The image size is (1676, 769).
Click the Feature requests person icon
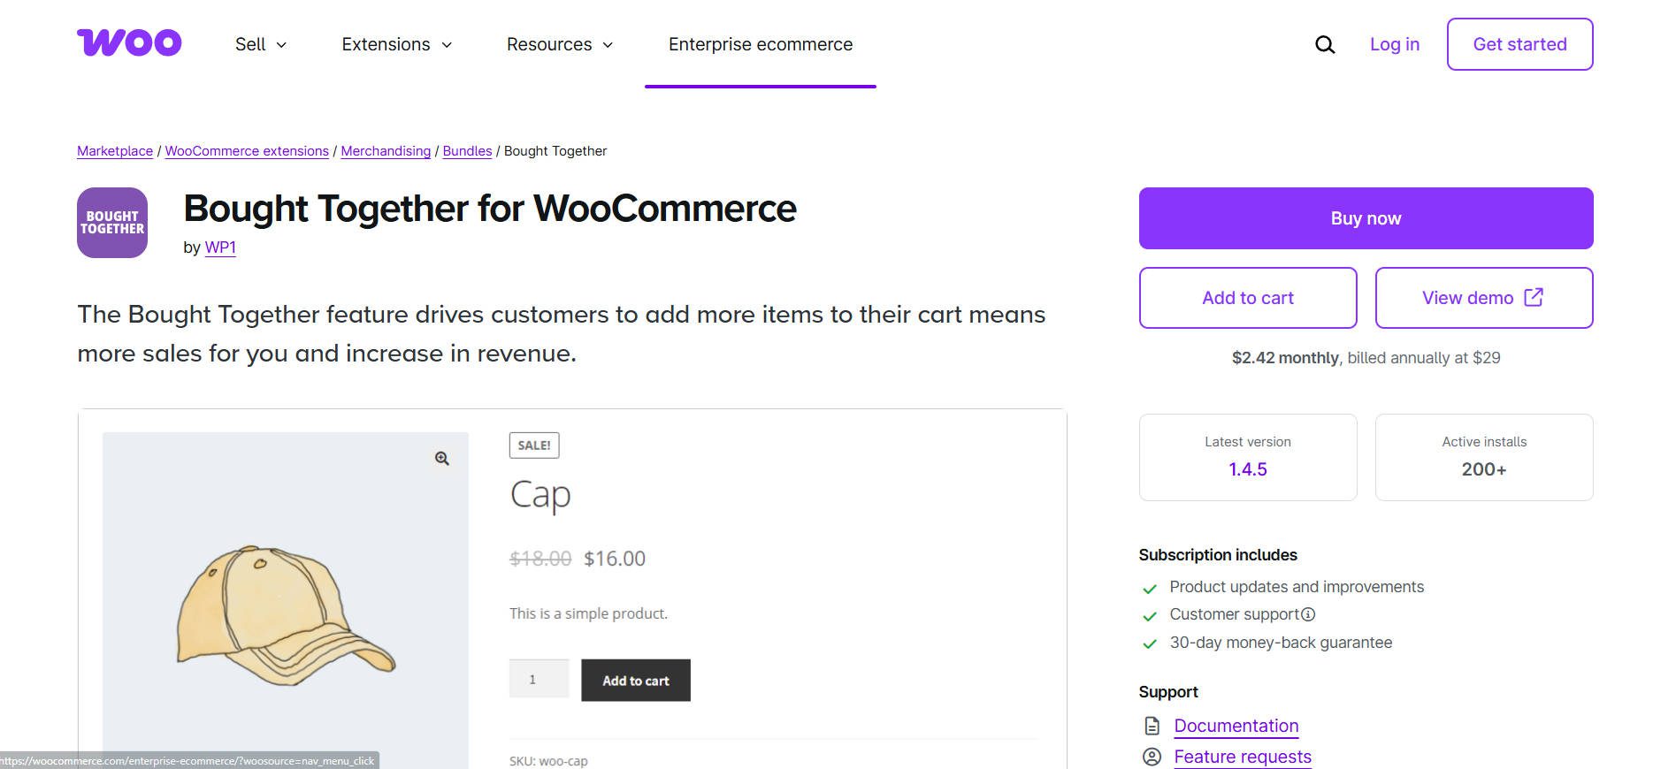click(1151, 757)
